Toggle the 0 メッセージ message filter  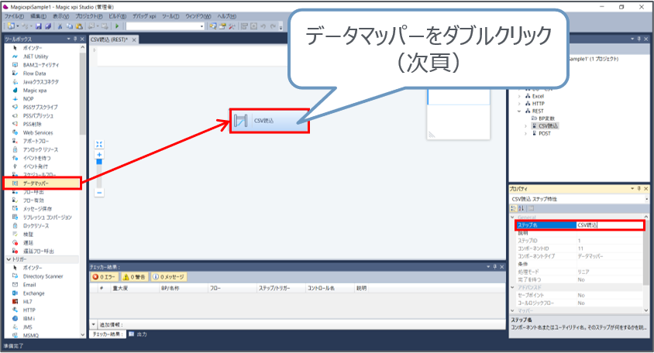pyautogui.click(x=169, y=276)
